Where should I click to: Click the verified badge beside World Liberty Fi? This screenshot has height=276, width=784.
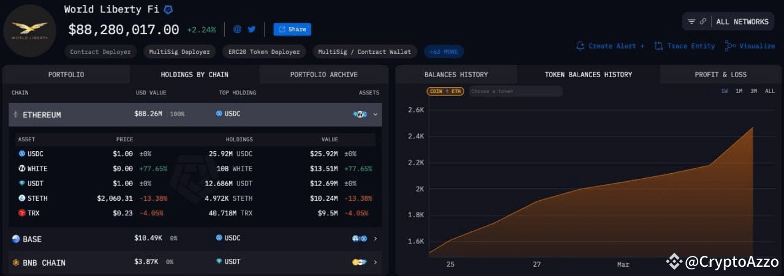pos(168,10)
